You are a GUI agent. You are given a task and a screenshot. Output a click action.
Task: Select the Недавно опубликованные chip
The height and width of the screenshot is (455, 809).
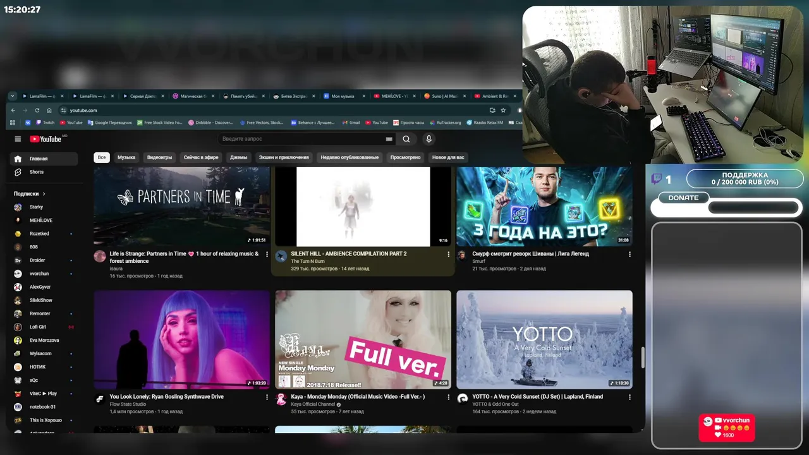coord(350,157)
